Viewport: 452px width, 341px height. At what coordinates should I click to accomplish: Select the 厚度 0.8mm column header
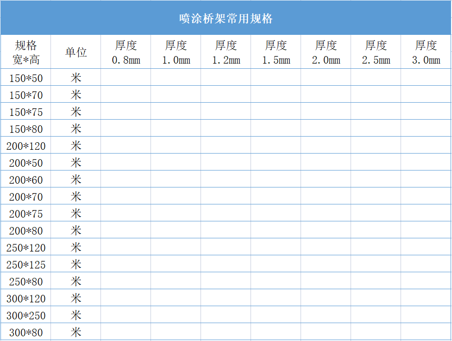click(x=125, y=51)
